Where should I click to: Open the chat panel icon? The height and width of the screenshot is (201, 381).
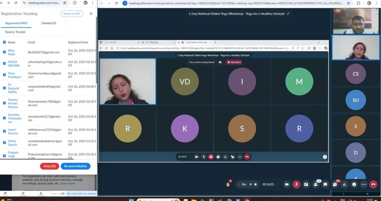[x=325, y=184]
